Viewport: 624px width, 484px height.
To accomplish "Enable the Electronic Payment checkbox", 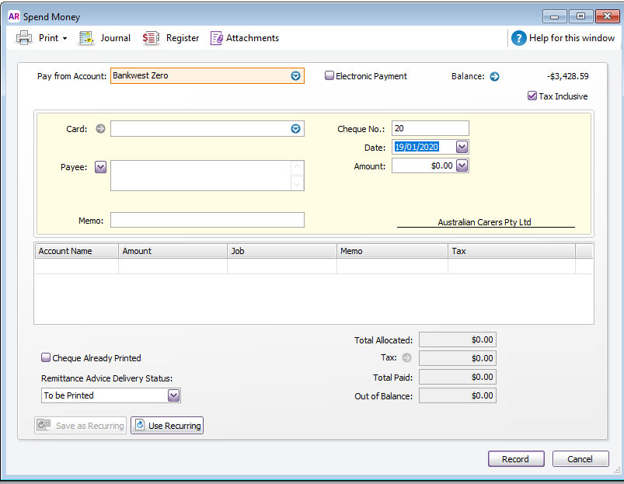I will point(329,76).
